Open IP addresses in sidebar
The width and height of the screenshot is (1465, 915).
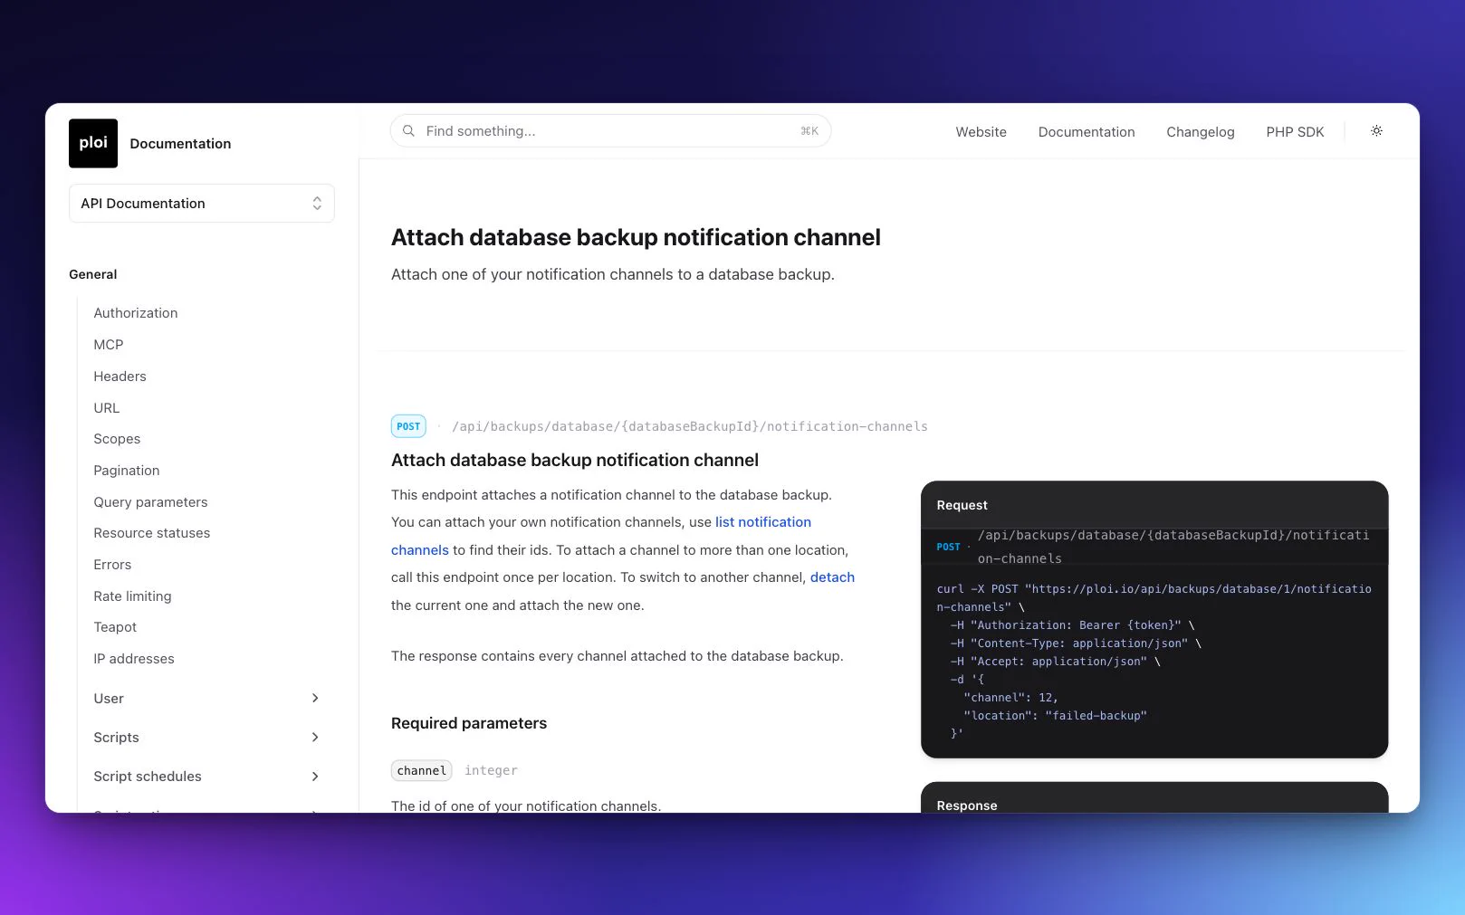click(x=134, y=659)
